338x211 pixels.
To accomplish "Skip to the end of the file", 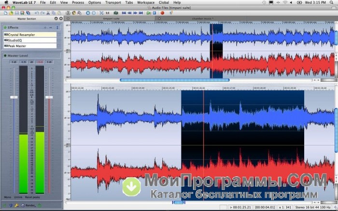I will [141, 13].
